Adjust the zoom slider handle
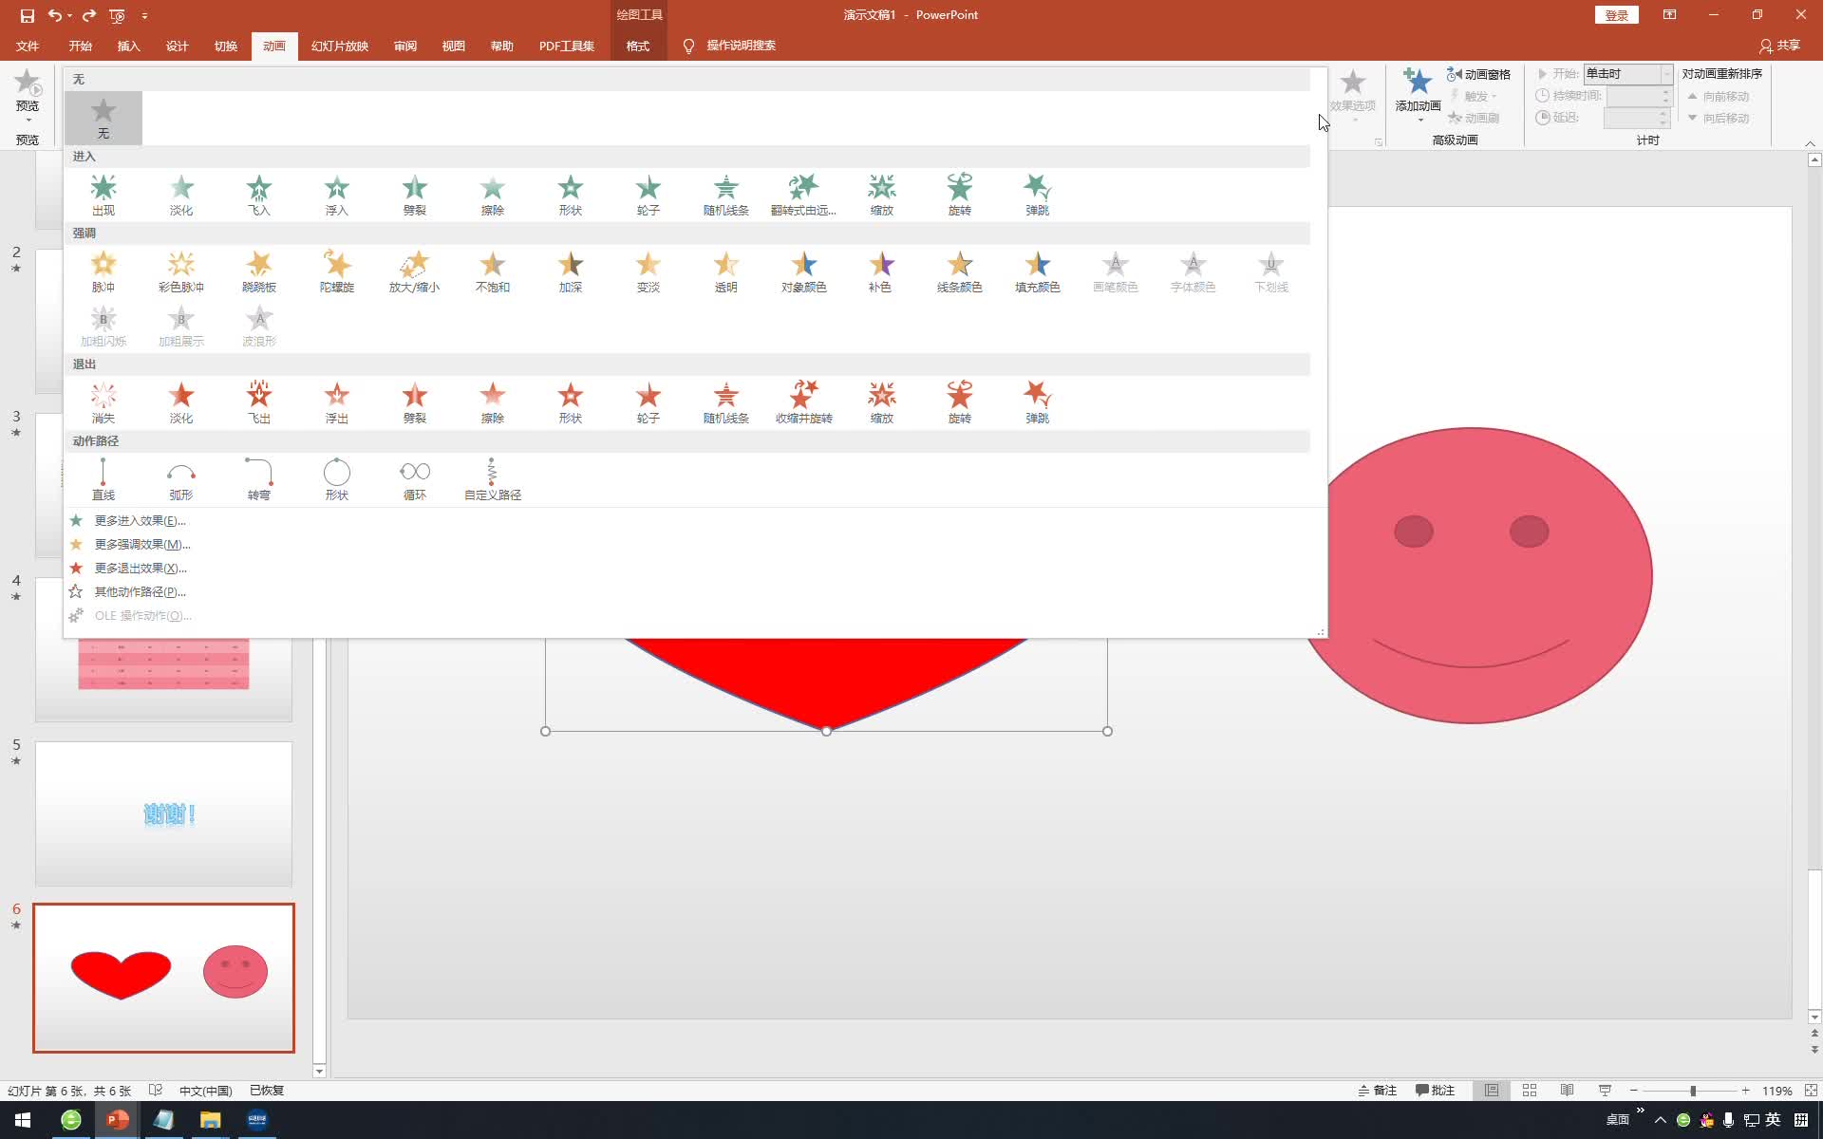 tap(1693, 1091)
